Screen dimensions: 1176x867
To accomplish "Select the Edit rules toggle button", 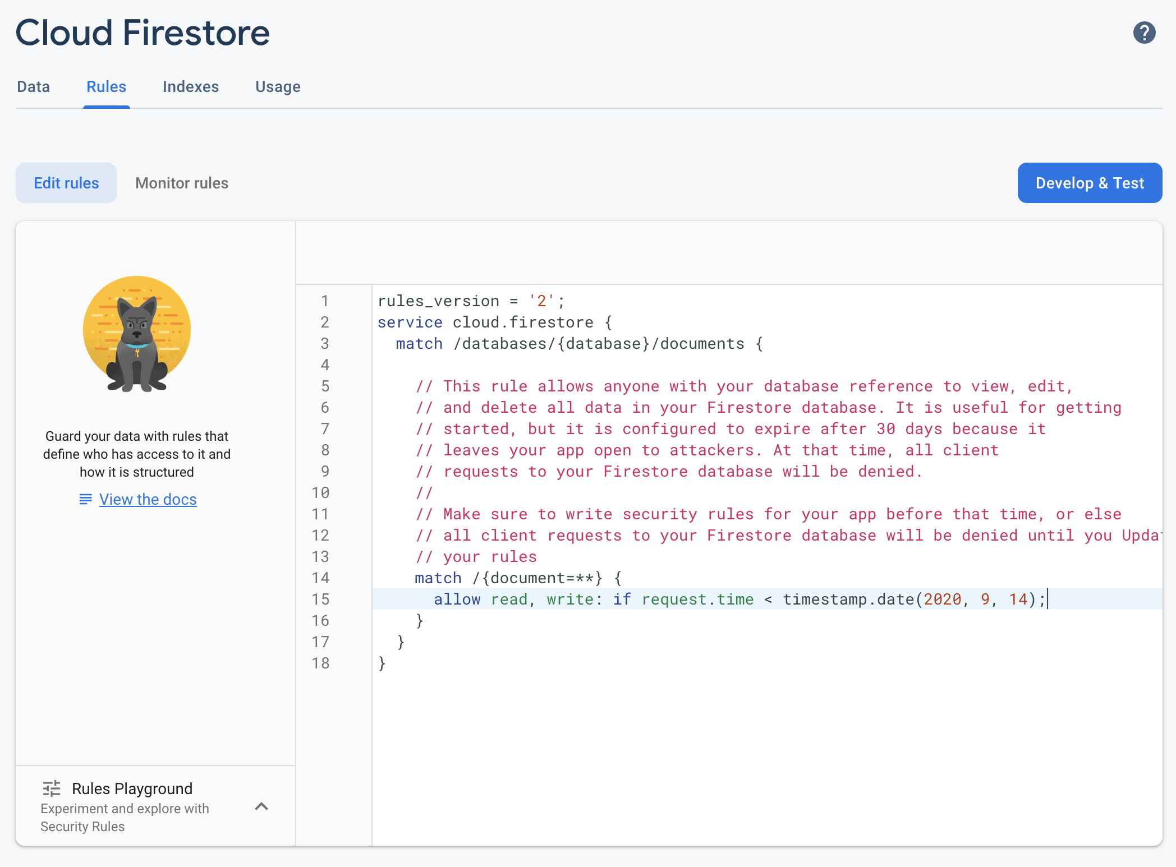I will click(x=66, y=183).
